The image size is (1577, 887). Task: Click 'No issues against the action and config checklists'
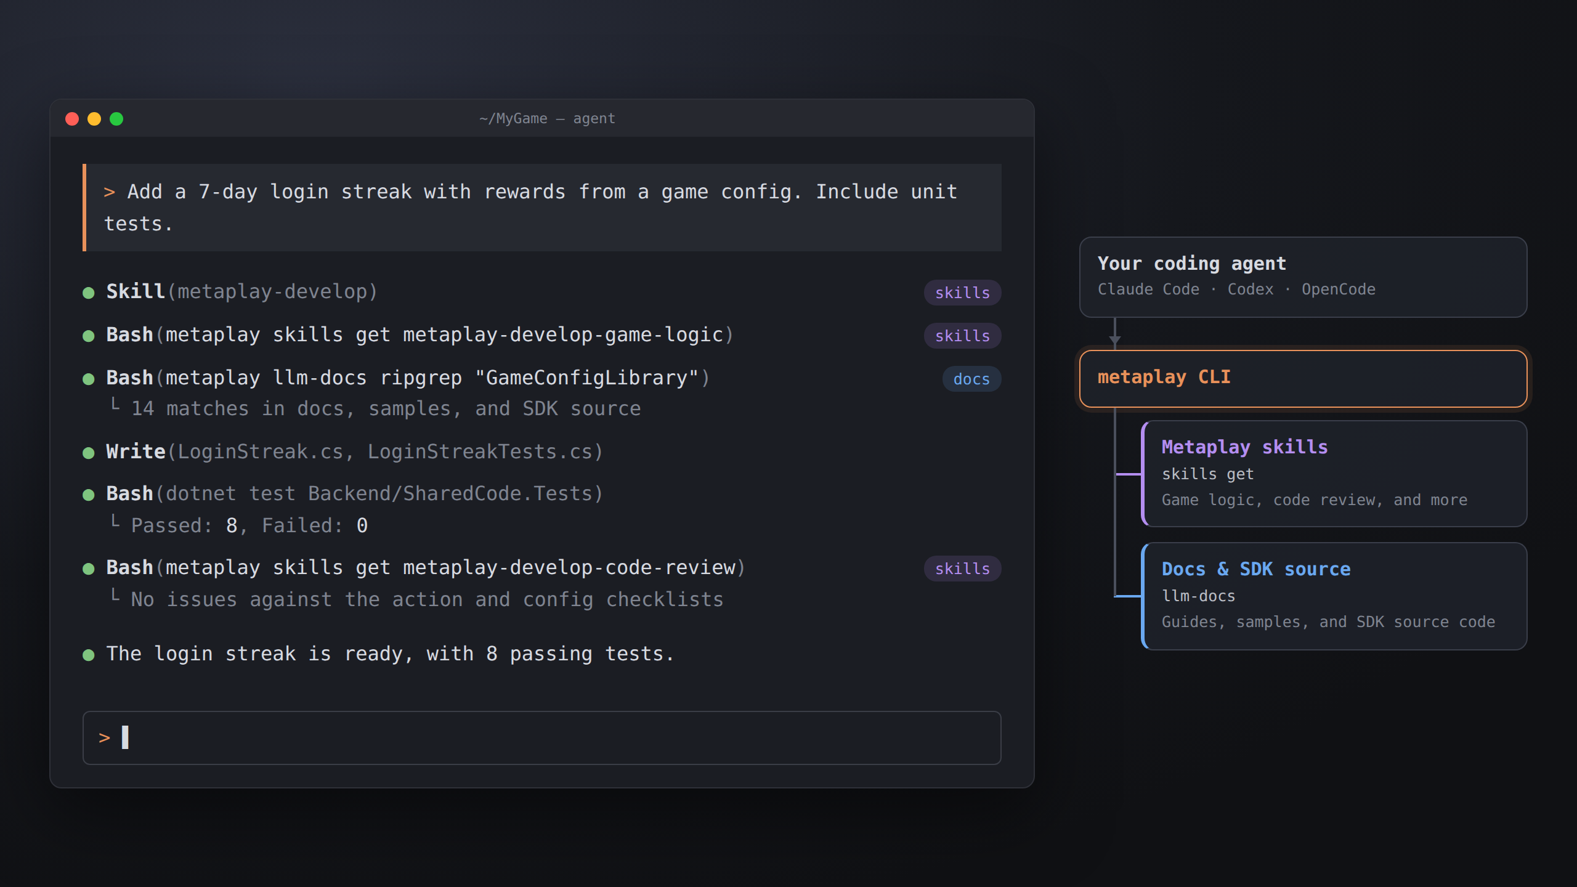(427, 599)
